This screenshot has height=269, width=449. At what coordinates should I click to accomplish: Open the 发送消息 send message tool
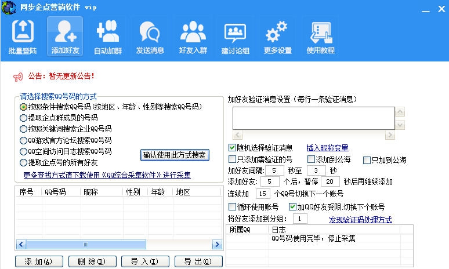tap(150, 37)
